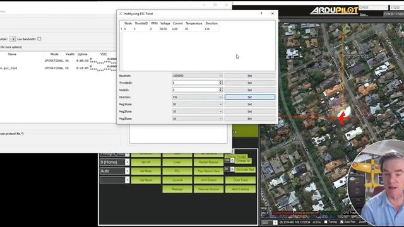Screen dimensions: 404x227
Task: Click the ArduPilot logo
Action: coord(334,10)
